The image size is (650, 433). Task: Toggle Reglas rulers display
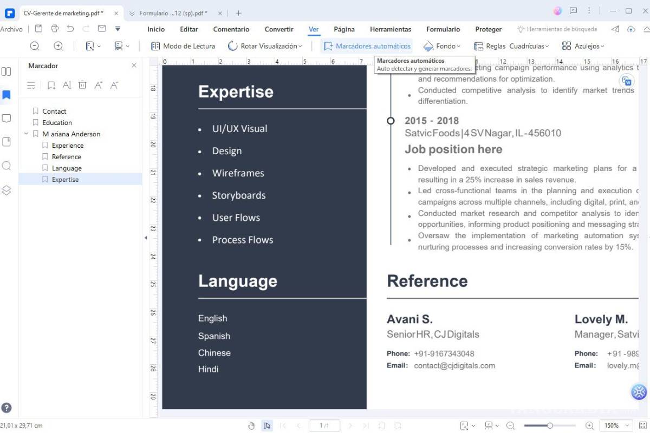point(490,46)
